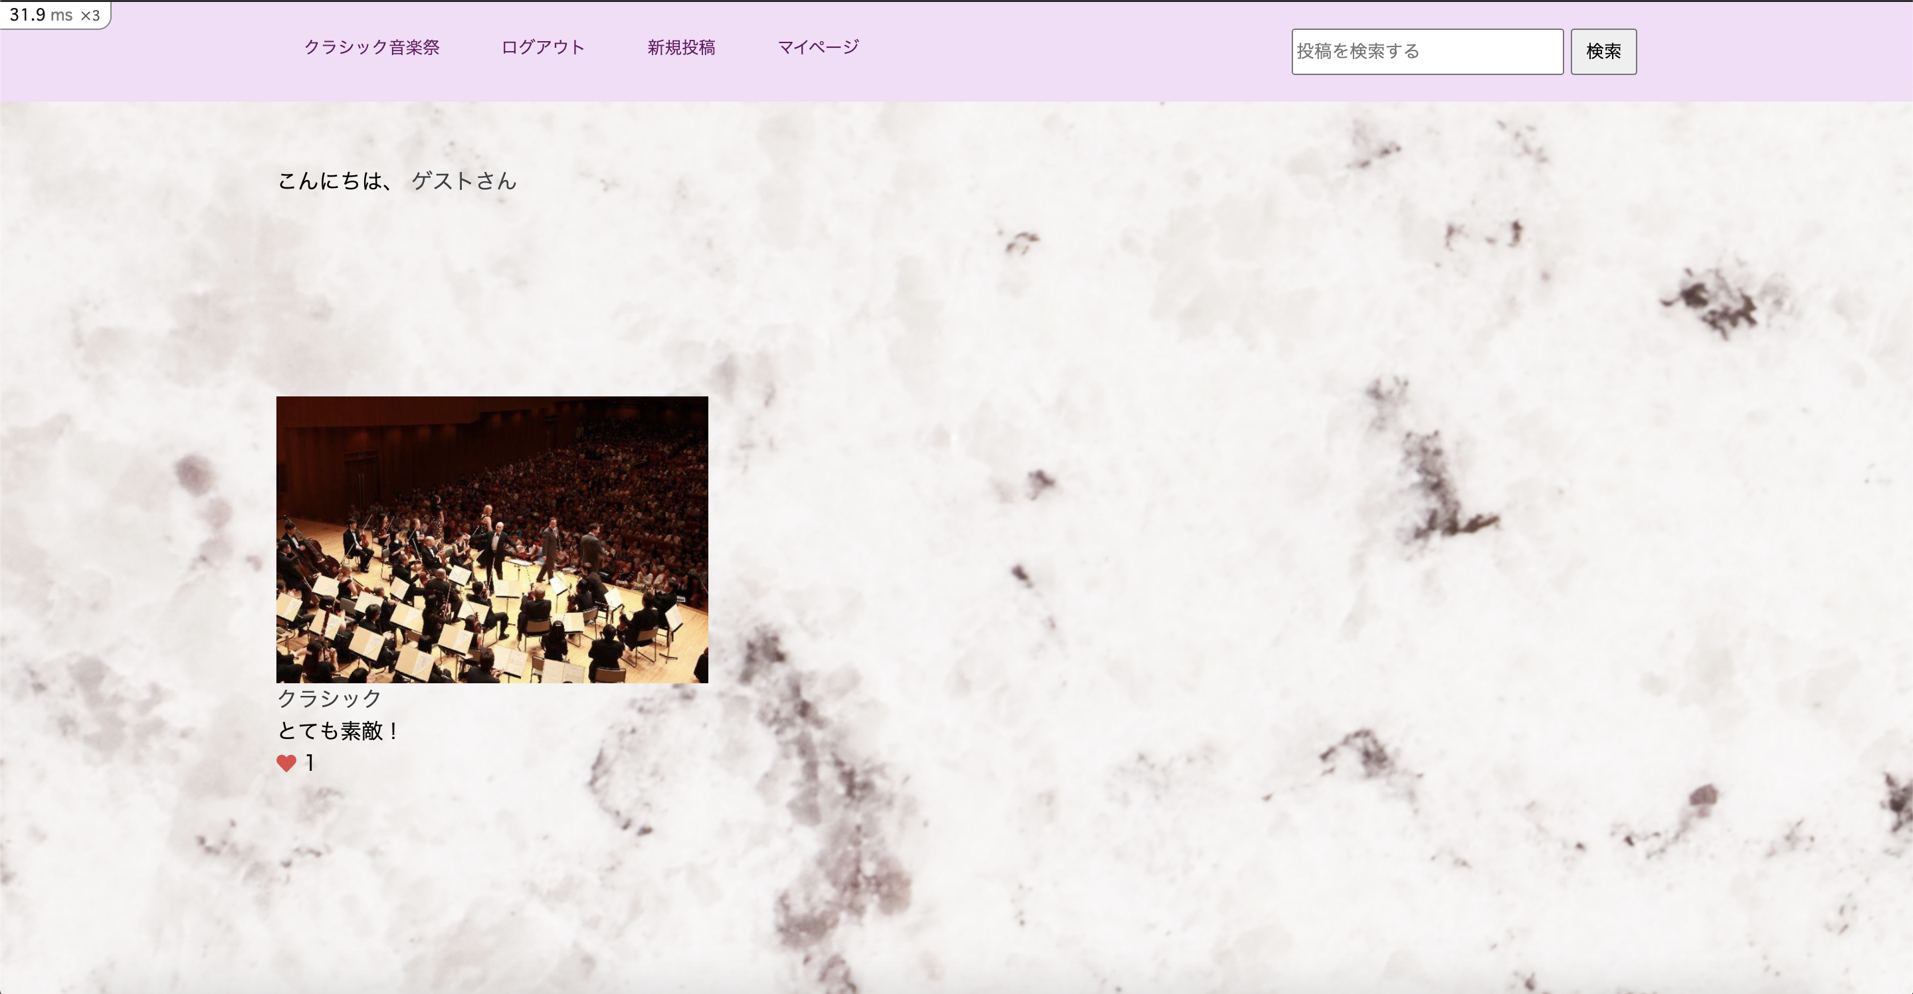The height and width of the screenshot is (994, 1913).
Task: Open the ゲストさん user profile link
Action: [463, 181]
